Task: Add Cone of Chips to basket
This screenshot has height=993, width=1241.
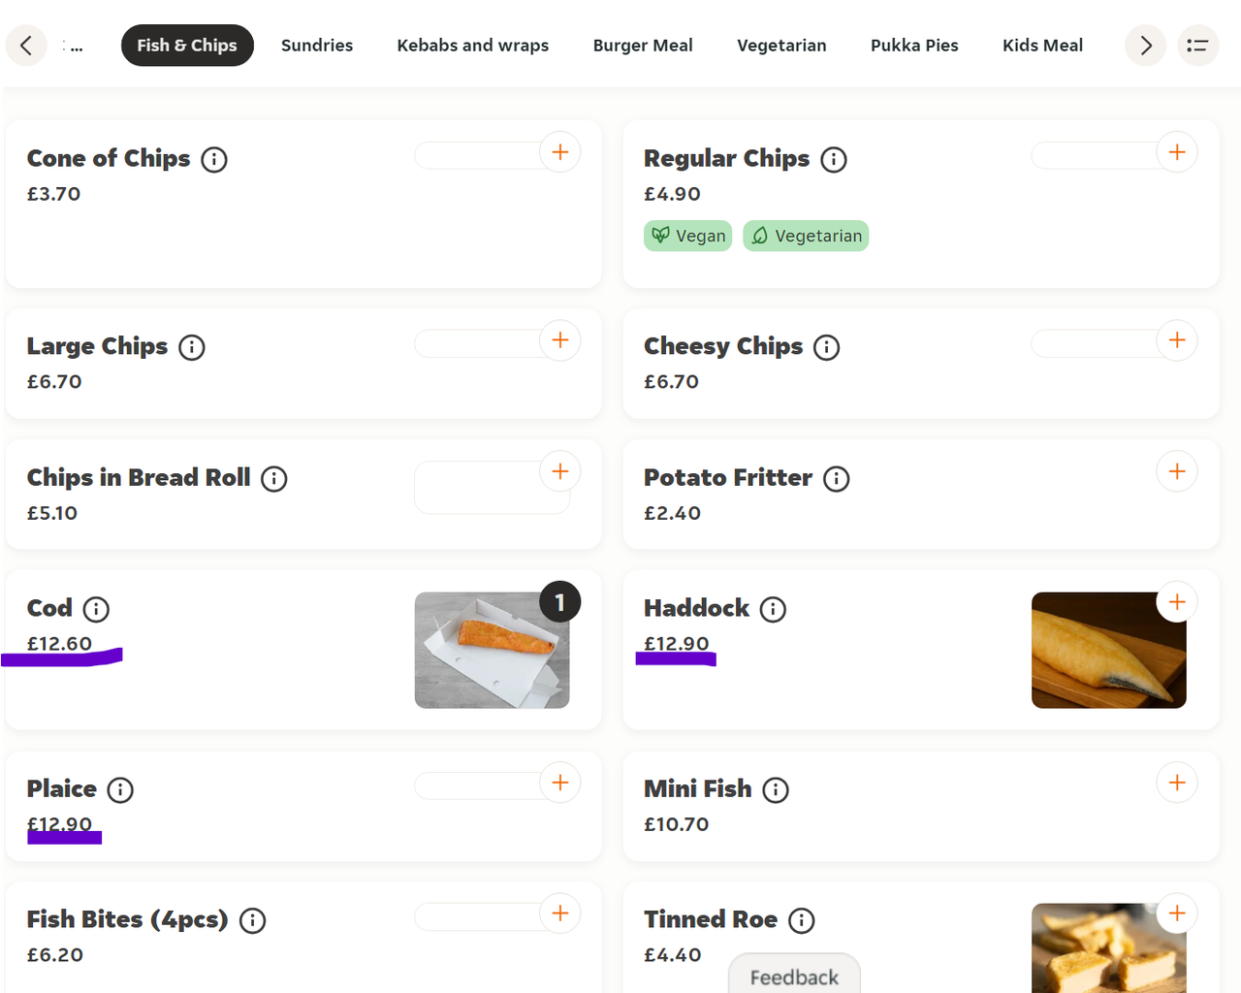Action: click(x=559, y=152)
